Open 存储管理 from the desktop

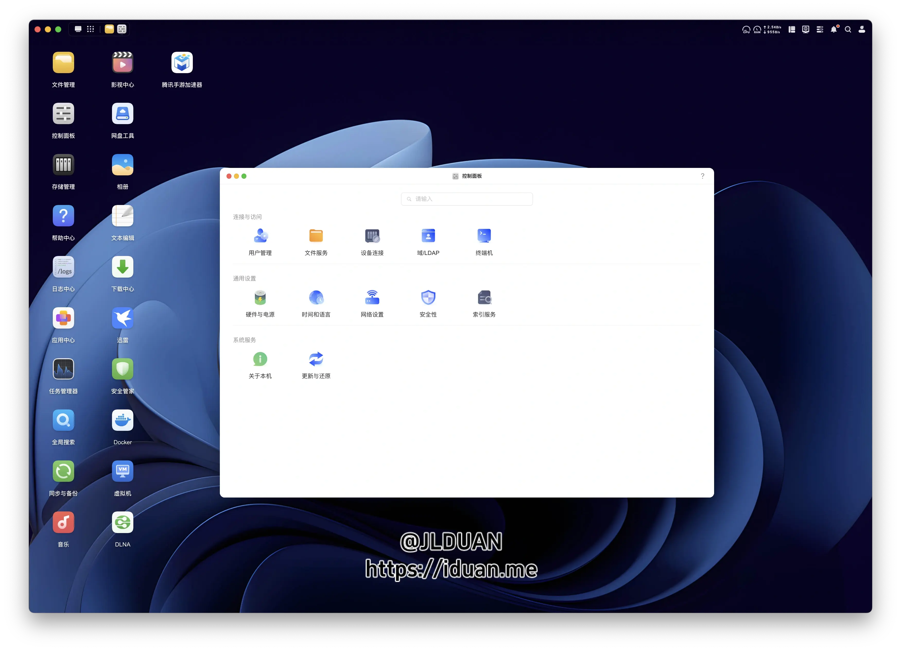pos(63,165)
